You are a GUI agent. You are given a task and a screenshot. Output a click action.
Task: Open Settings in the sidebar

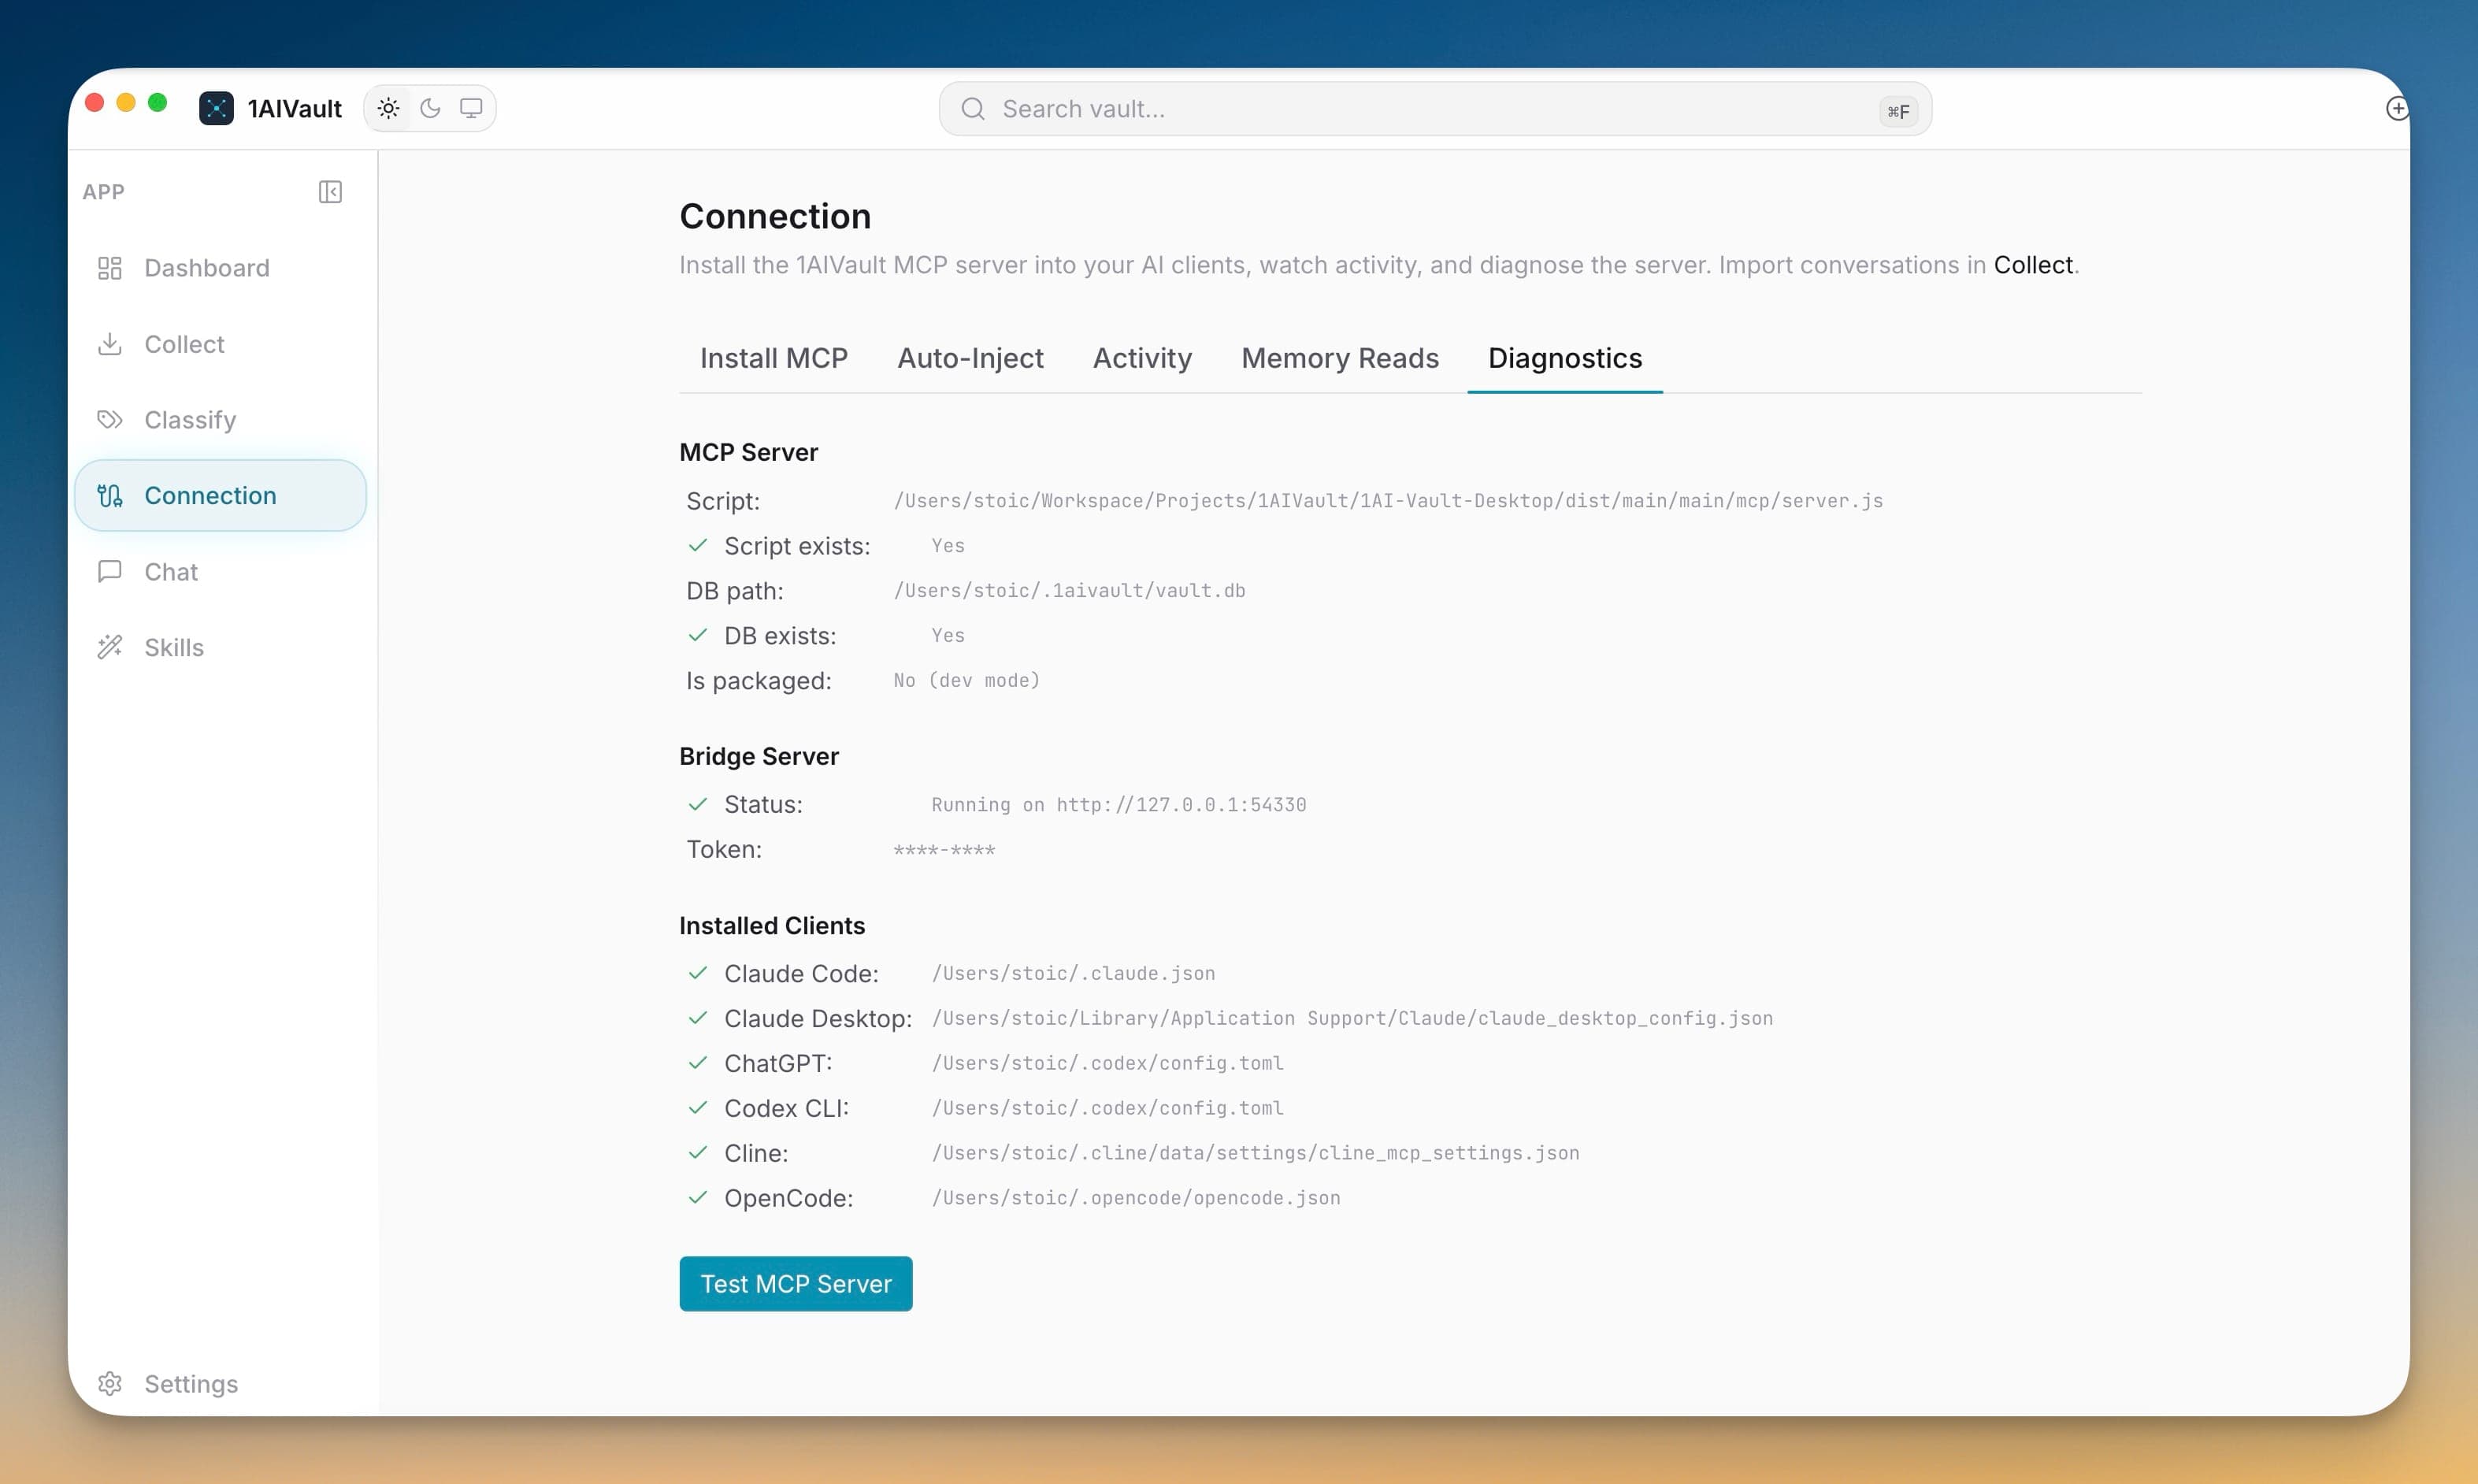coord(220,1384)
